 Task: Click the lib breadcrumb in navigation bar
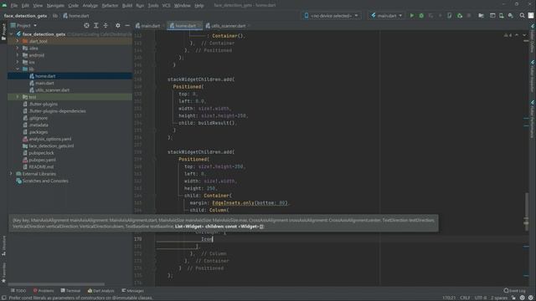click(x=55, y=16)
